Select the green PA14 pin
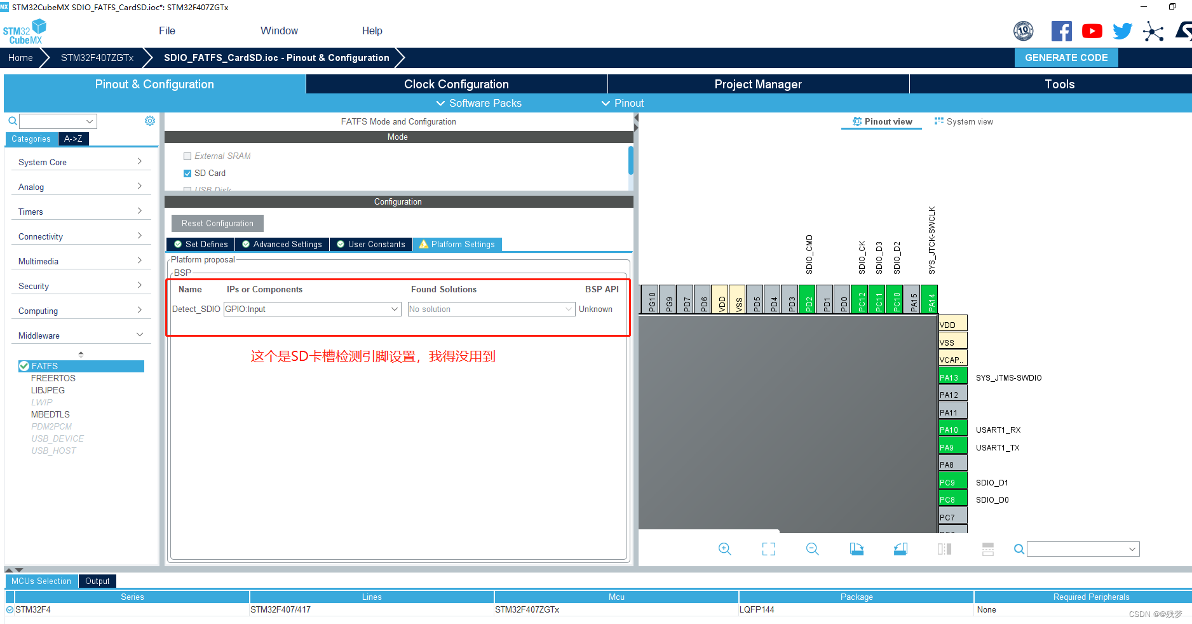Screen dimensions: 1192x624 click(x=929, y=299)
